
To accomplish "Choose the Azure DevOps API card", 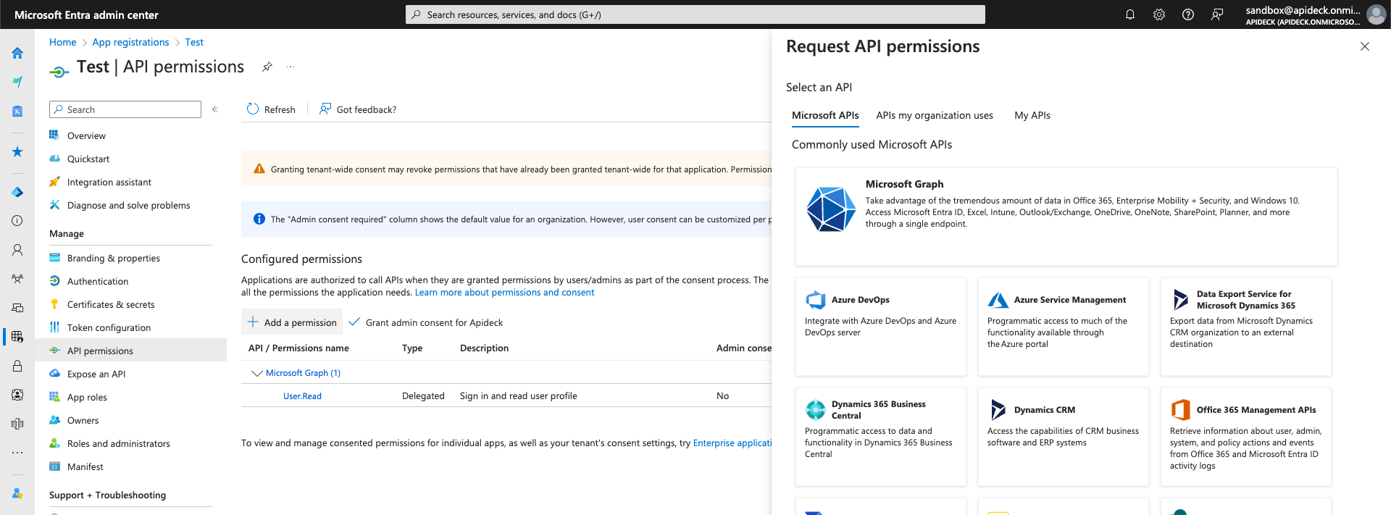I will (880, 327).
